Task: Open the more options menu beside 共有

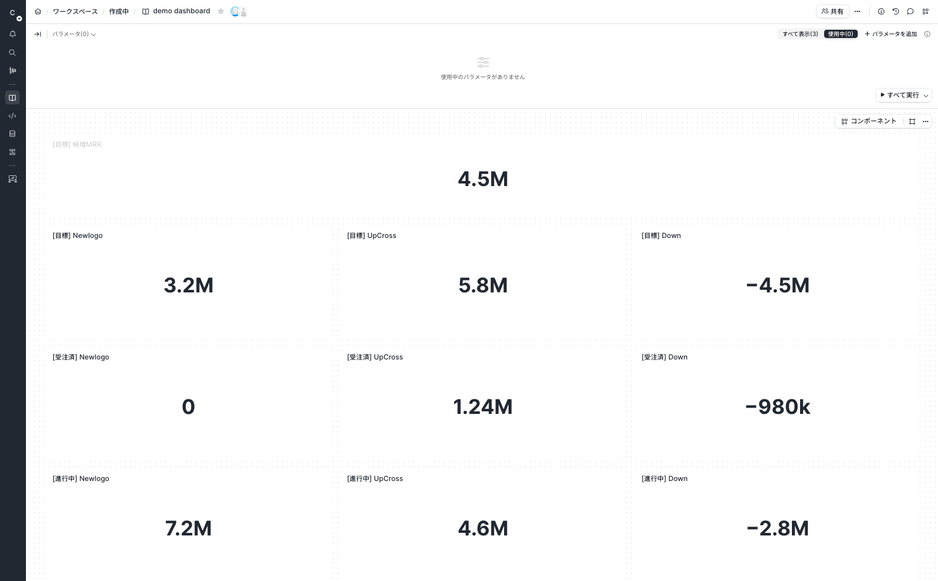Action: point(857,11)
